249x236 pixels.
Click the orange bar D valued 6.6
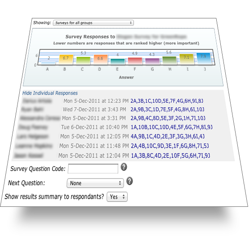pyautogui.click(x=100, y=59)
